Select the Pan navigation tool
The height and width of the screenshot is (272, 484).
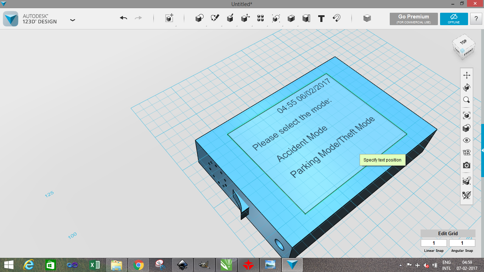467,75
